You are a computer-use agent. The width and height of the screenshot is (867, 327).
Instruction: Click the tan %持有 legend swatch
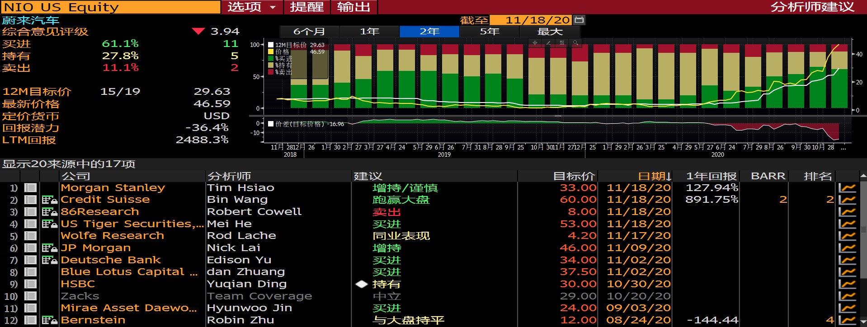tap(271, 65)
